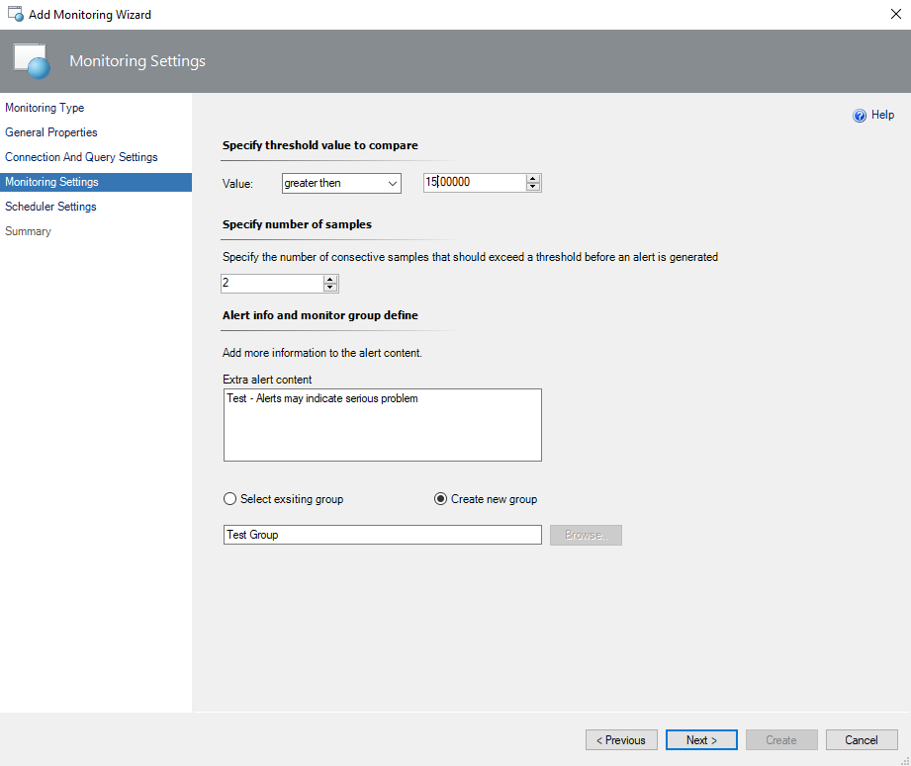Switch to Connection And Query Settings step
Image resolution: width=911 pixels, height=766 pixels.
coord(81,157)
